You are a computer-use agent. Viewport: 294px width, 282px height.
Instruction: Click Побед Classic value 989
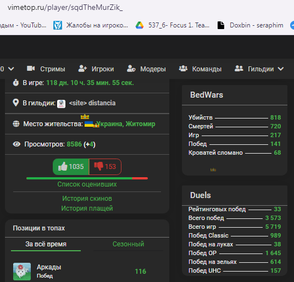tap(275, 235)
